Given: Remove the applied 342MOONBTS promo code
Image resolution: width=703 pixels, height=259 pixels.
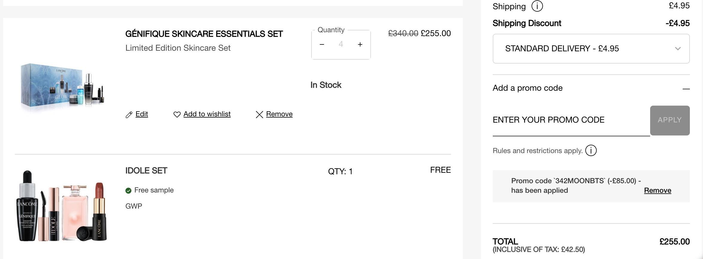Looking at the screenshot, I should click(x=658, y=190).
